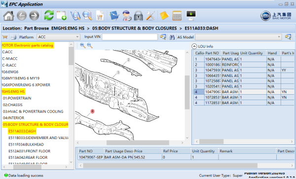Viewport: 296px width, 179px height.
Task: Select E511A033:DASH tree node
Action: coord(22,131)
